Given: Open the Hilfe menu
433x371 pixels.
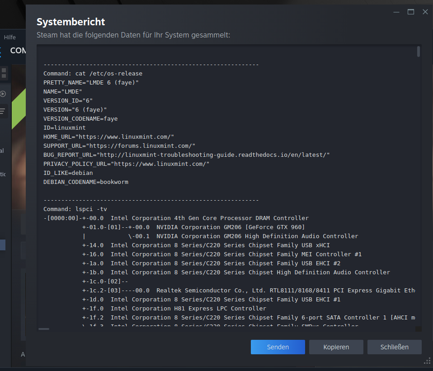Looking at the screenshot, I should [10, 38].
